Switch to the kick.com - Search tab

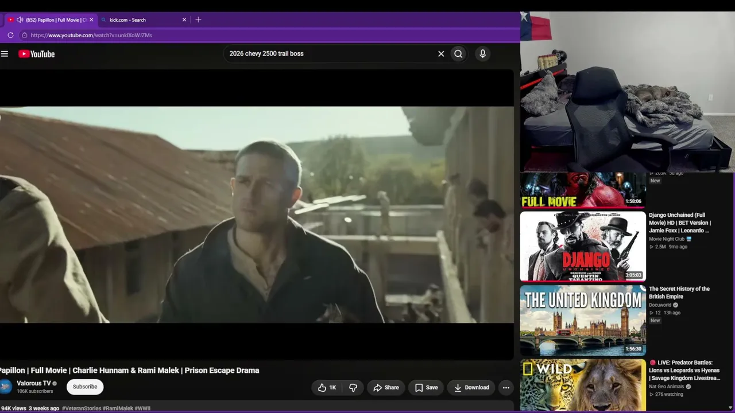point(144,20)
